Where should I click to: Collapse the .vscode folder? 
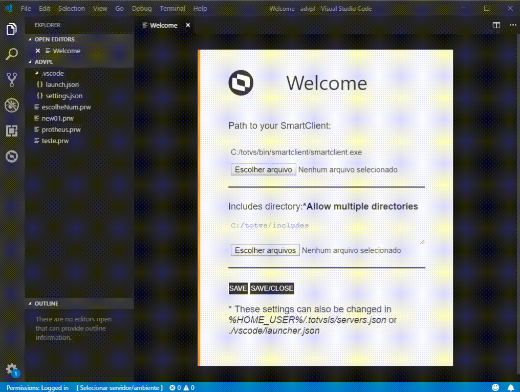tap(37, 73)
